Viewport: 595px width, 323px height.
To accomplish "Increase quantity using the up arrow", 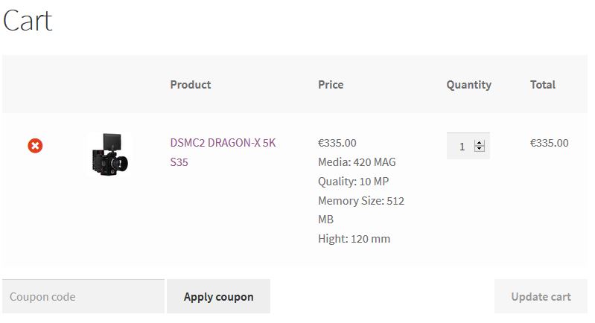I will (x=480, y=143).
